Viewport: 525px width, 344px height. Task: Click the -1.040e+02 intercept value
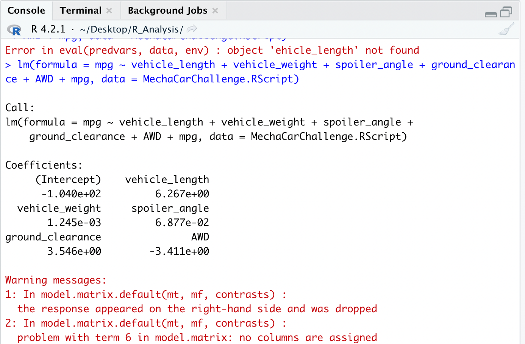click(71, 194)
